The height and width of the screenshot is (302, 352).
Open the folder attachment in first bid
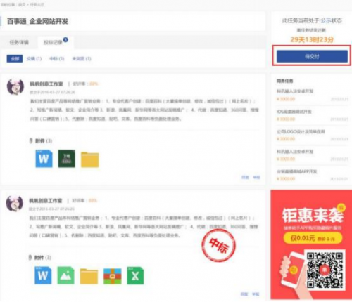click(x=90, y=159)
